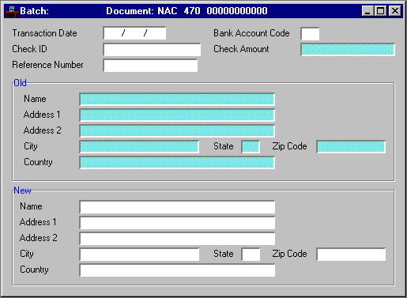407x298 pixels.
Task: Click the New Name input field
Action: point(177,207)
